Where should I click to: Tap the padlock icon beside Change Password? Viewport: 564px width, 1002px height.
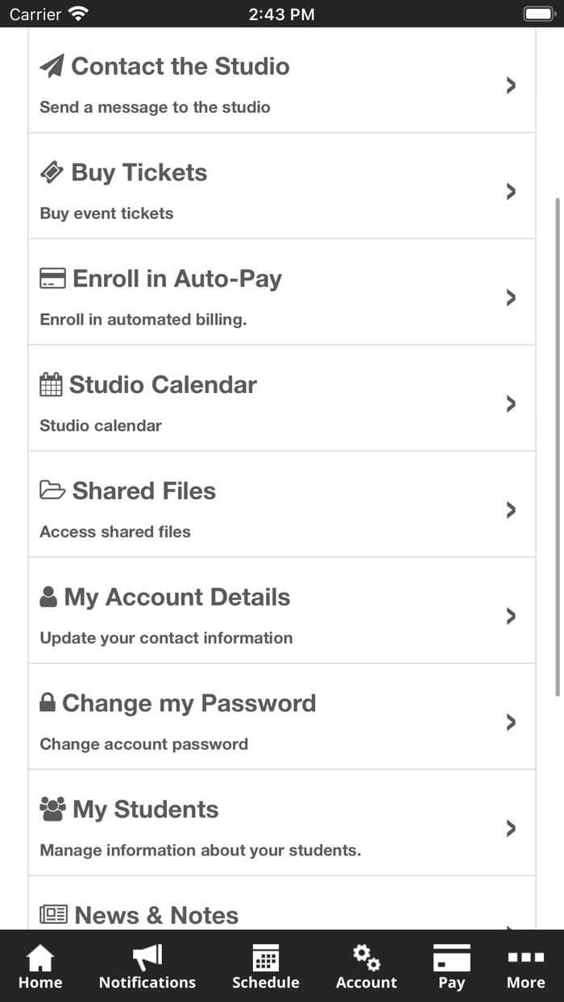point(48,703)
